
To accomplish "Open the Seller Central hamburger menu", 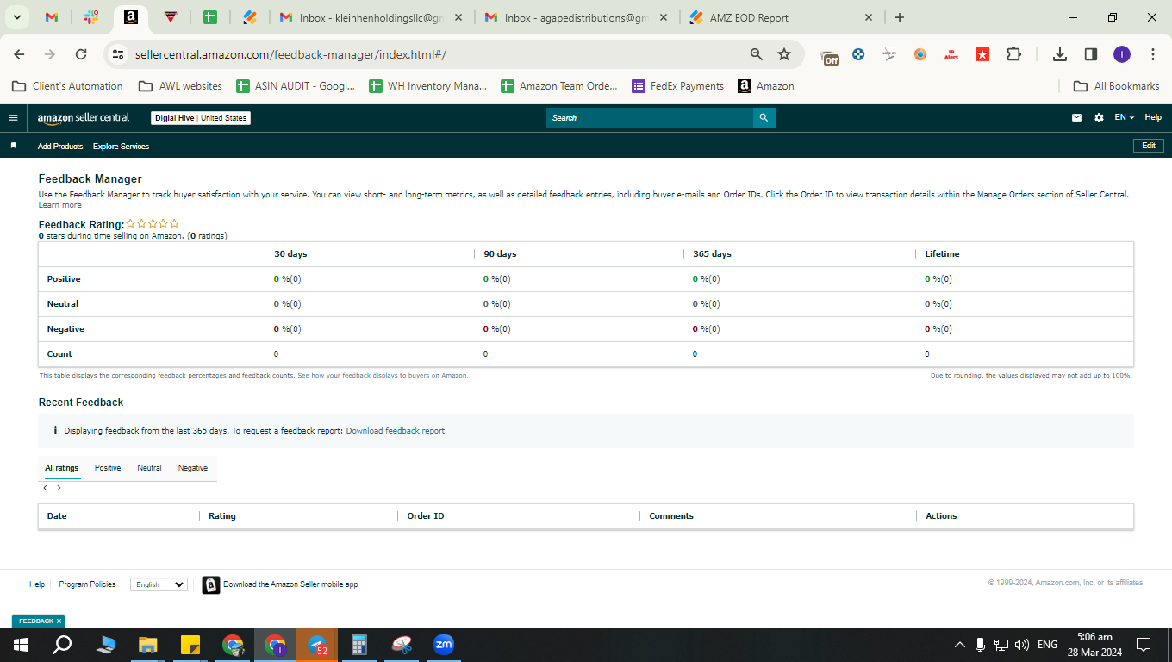I will (13, 118).
